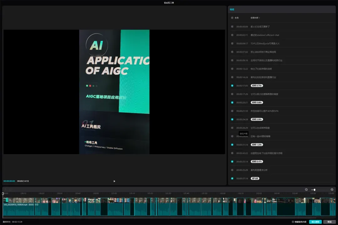Click the 00:30 mark on timeline ruler
The height and width of the screenshot is (225, 338).
[60, 193]
